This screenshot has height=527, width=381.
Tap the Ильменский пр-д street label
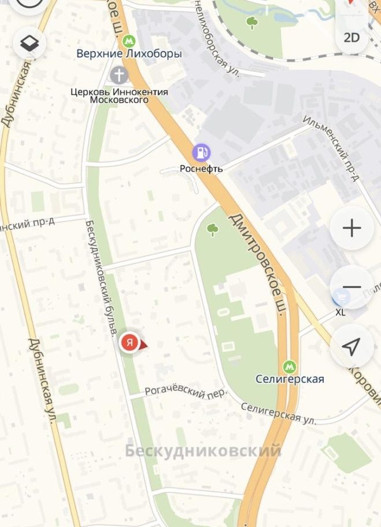pos(330,148)
